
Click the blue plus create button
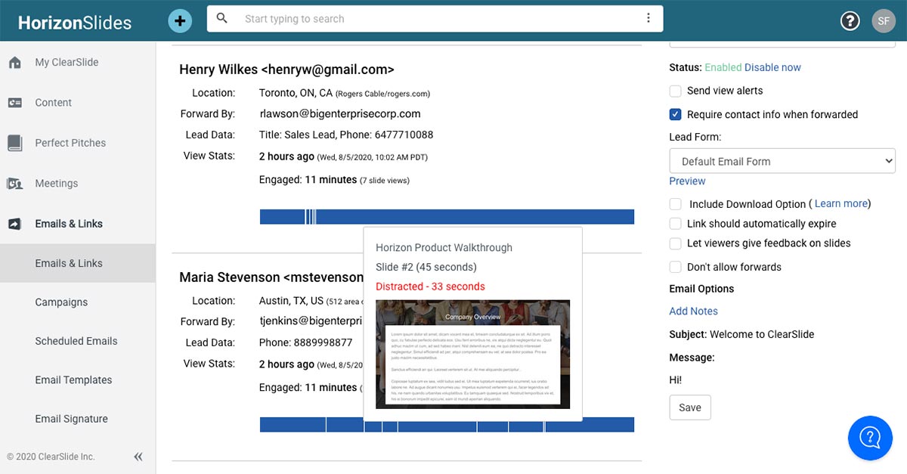point(180,20)
